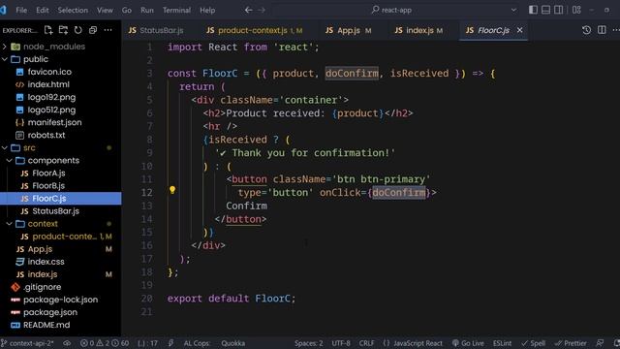Go forward in navigation history
620x349 pixels.
tap(262, 10)
